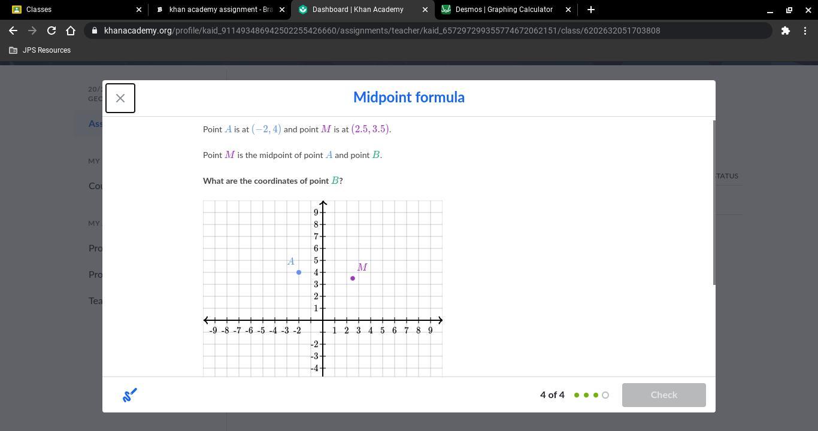Click the Classes tab favicon

[17, 10]
